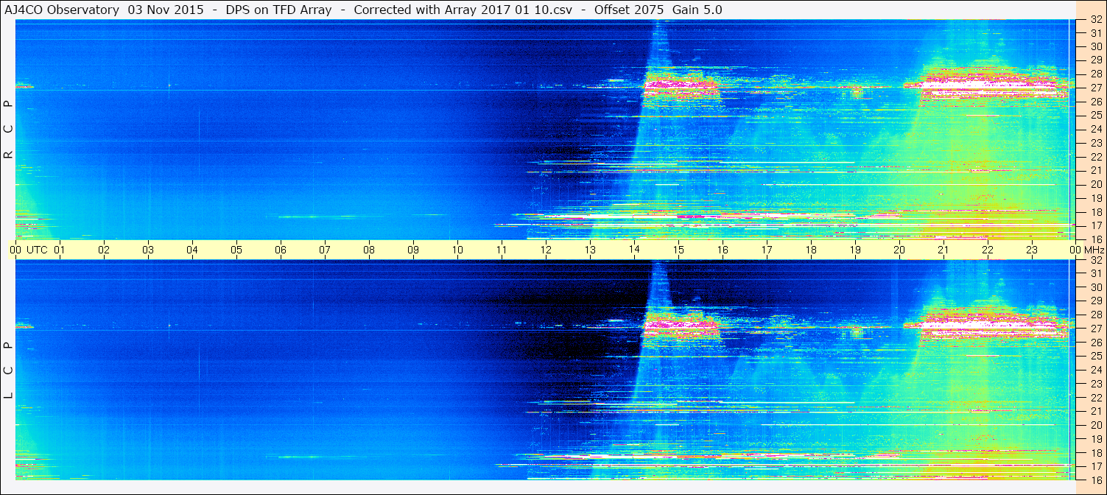Select 24 on the RCP frequency scale
The height and width of the screenshot is (495, 1107).
1095,129
